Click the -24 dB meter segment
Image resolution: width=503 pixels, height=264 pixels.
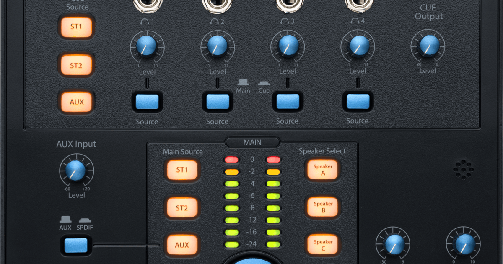(232, 243)
